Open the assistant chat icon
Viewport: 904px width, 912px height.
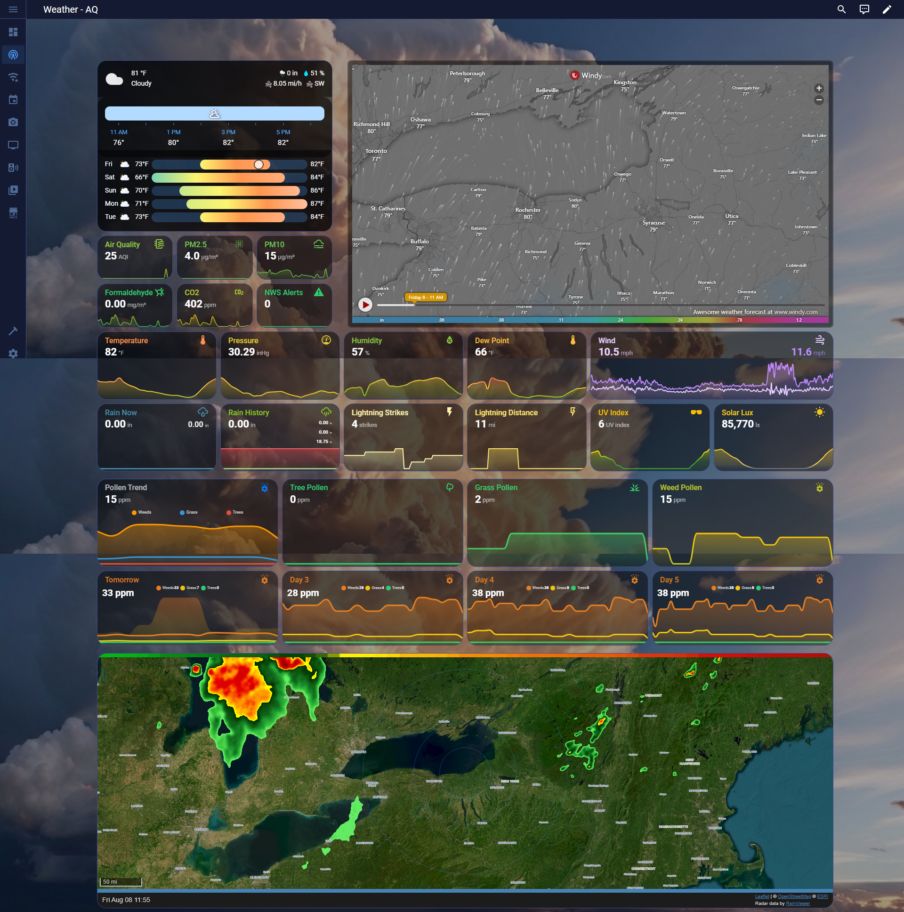point(864,9)
